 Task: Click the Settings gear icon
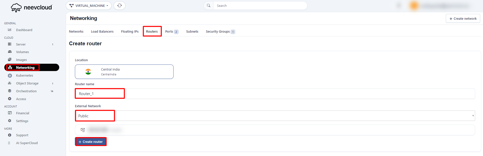10,121
